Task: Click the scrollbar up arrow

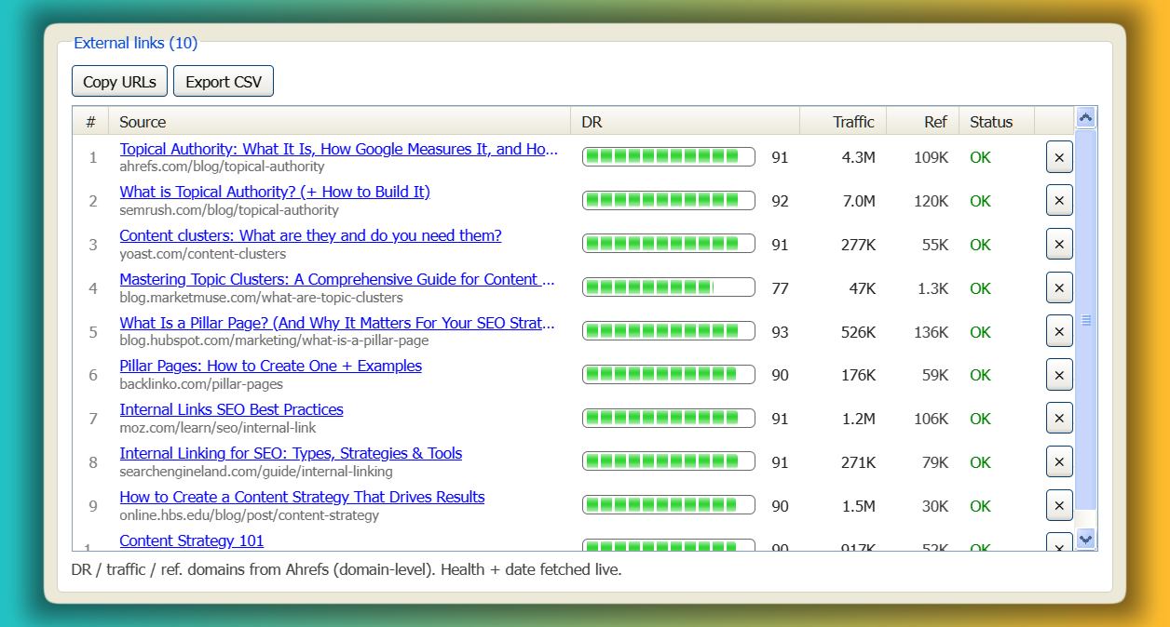Action: coord(1085,117)
